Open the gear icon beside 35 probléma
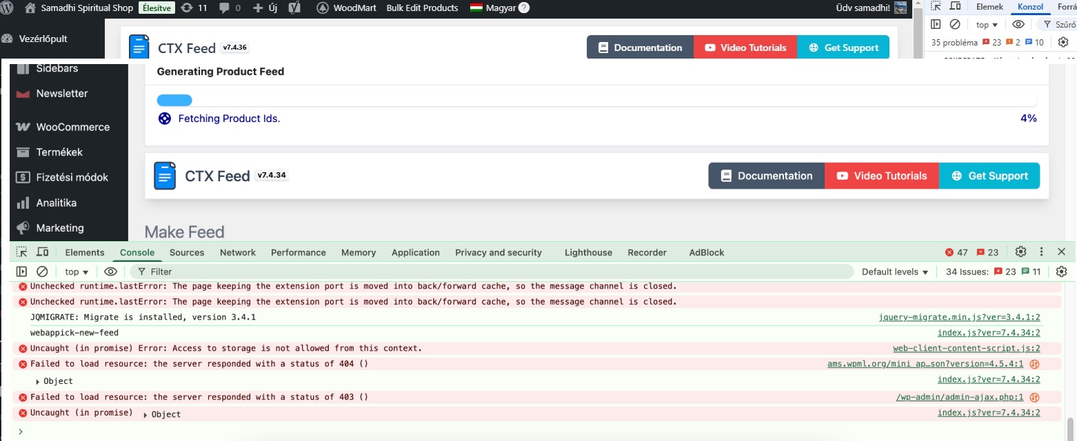 pos(1063,42)
